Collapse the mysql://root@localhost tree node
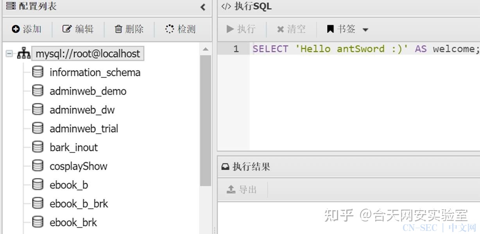The height and width of the screenshot is (234, 480). 9,54
